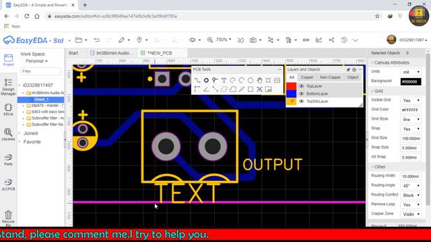Viewport: 431px width, 242px height.
Task: Toggle TopLayer visibility eye
Action: click(301, 86)
